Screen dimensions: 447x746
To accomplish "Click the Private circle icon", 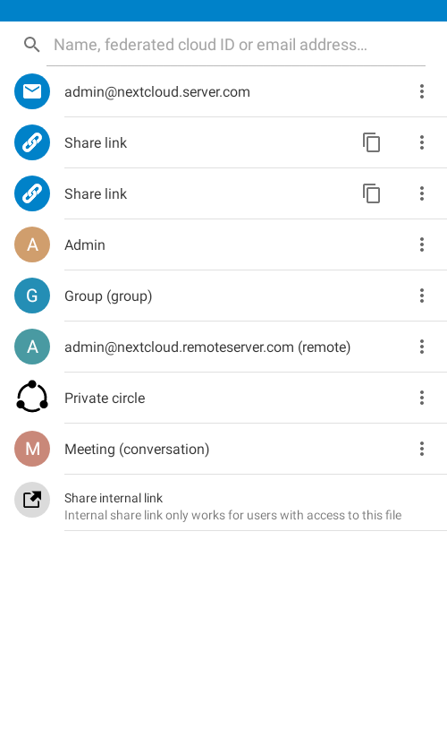I will click(32, 397).
